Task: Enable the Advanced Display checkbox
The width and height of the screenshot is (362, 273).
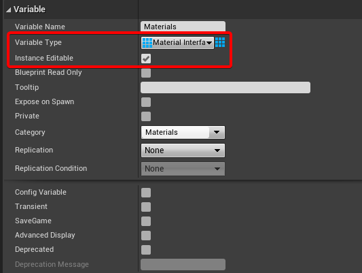Action: pyautogui.click(x=146, y=236)
